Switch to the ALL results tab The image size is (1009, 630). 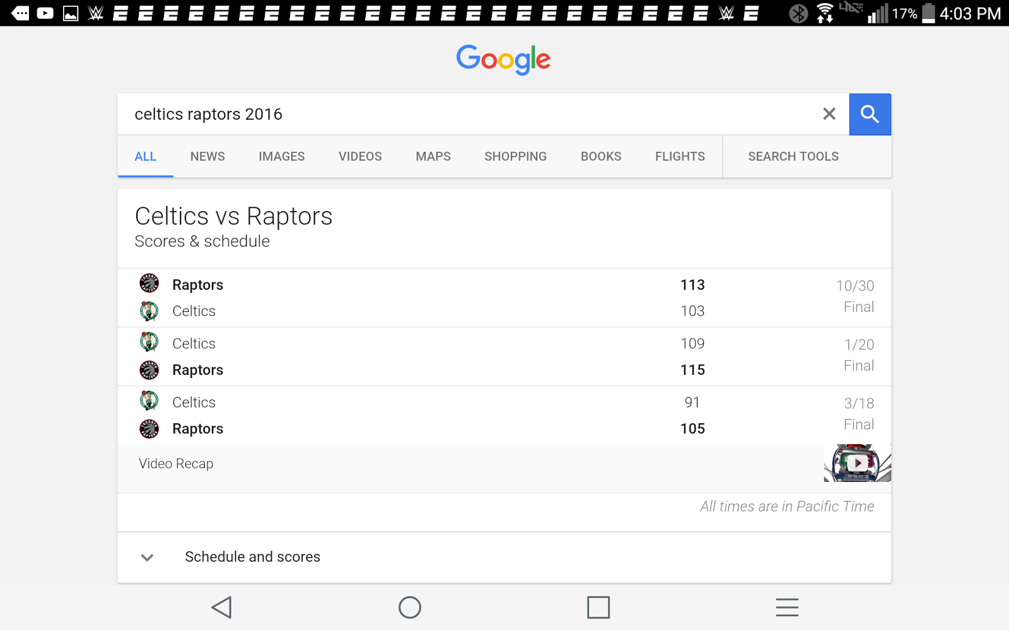tap(146, 156)
